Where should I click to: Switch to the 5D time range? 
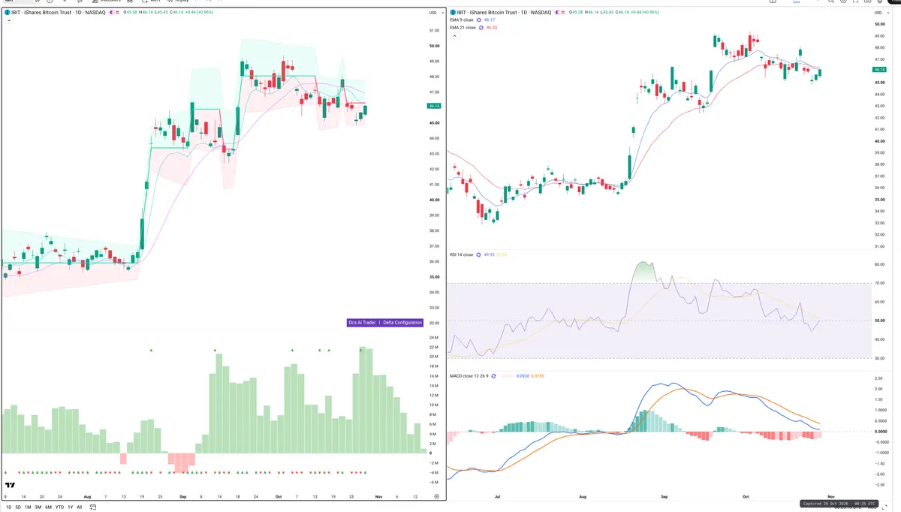(x=18, y=507)
